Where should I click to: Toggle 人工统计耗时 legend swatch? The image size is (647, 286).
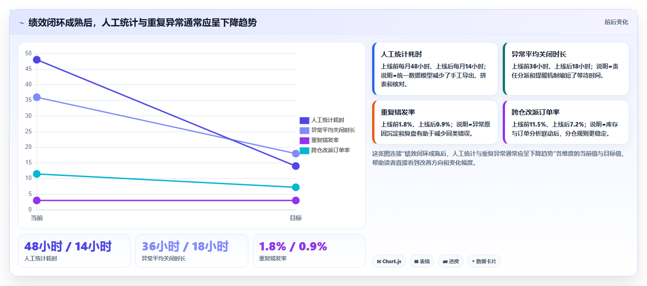[x=304, y=120]
